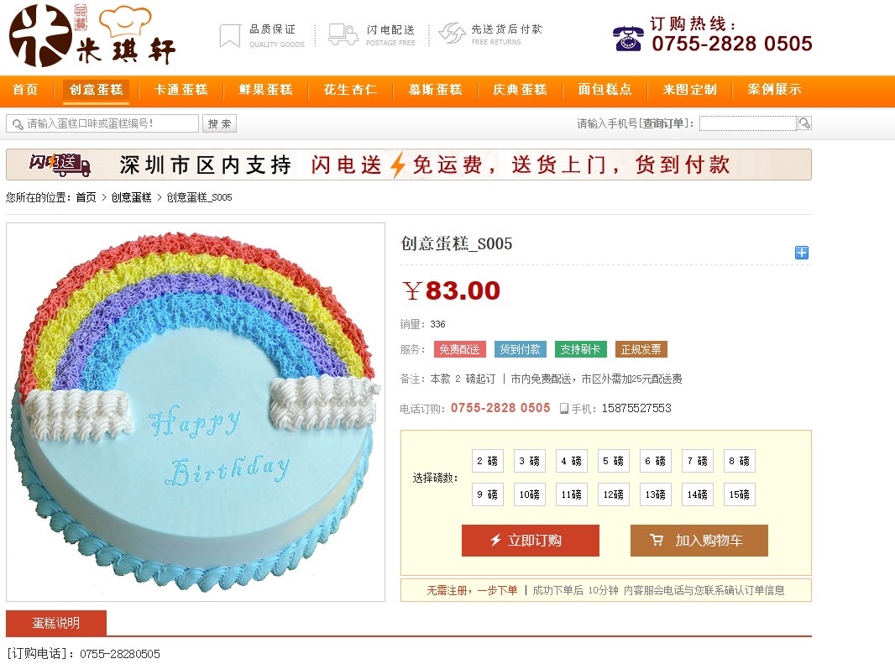
Task: Open the 闪电送 free shipping banner
Action: click(x=409, y=165)
